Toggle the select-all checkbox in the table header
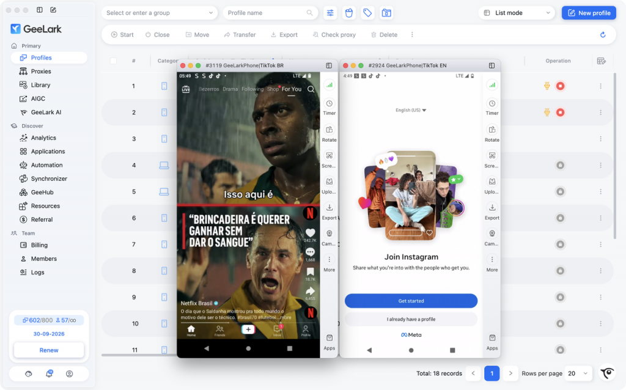 click(x=113, y=61)
